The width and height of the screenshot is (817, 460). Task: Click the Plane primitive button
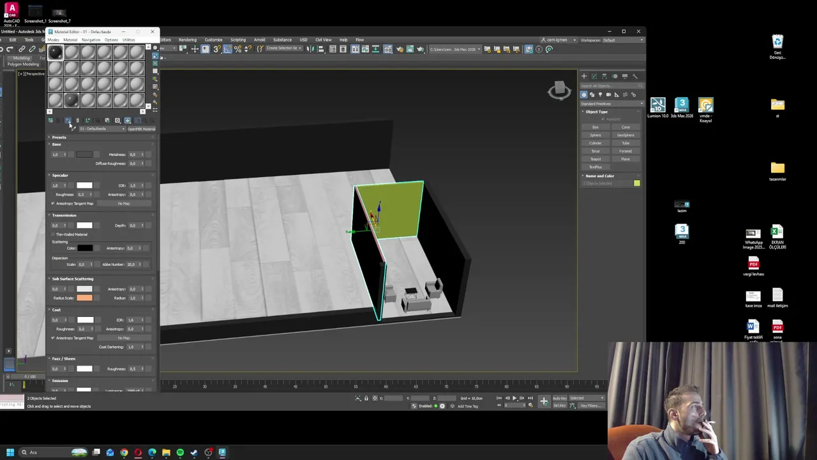[x=626, y=159]
